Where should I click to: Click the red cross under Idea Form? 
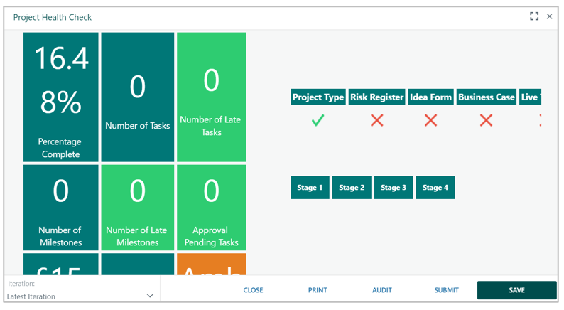tap(430, 120)
